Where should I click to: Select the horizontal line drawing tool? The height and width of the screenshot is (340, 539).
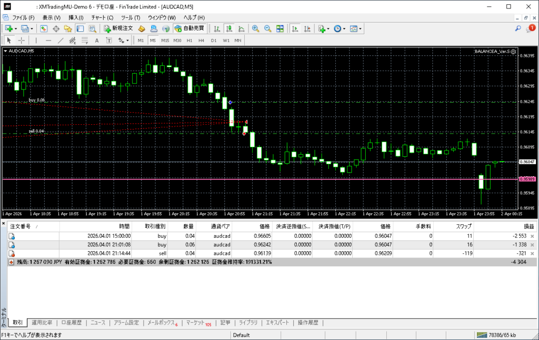point(48,40)
